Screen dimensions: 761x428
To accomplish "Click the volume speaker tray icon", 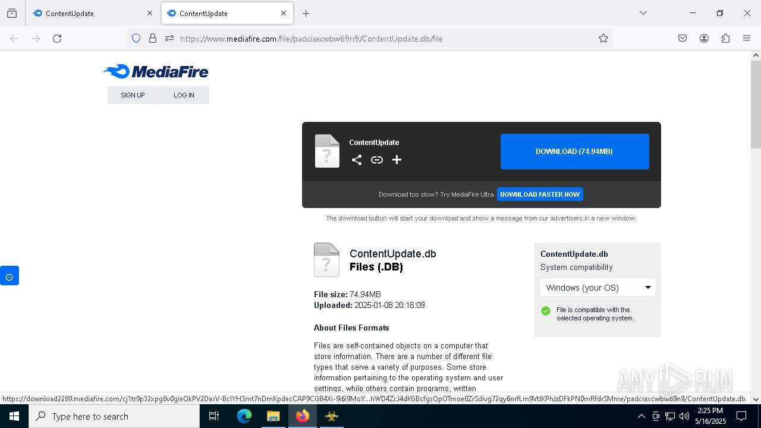I will click(684, 416).
